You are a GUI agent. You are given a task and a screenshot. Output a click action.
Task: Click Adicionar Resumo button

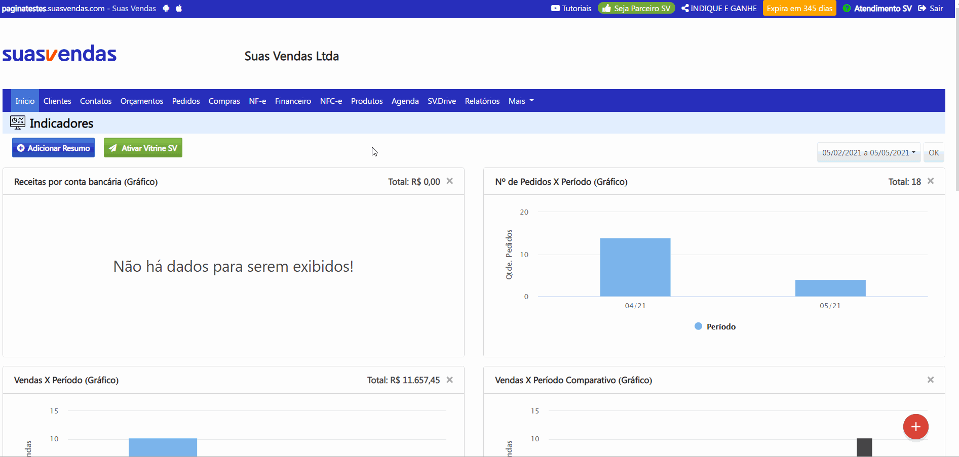53,148
